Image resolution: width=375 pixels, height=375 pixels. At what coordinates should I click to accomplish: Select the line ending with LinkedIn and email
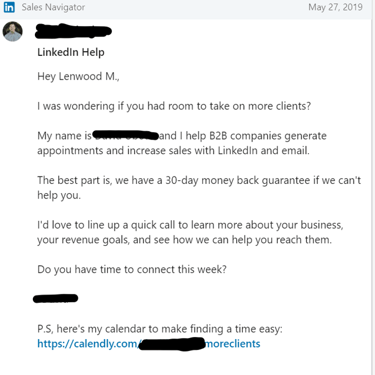click(173, 151)
